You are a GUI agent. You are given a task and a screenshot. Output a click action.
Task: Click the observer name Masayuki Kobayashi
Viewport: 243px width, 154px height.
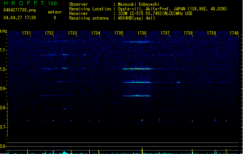pyautogui.click(x=139, y=4)
